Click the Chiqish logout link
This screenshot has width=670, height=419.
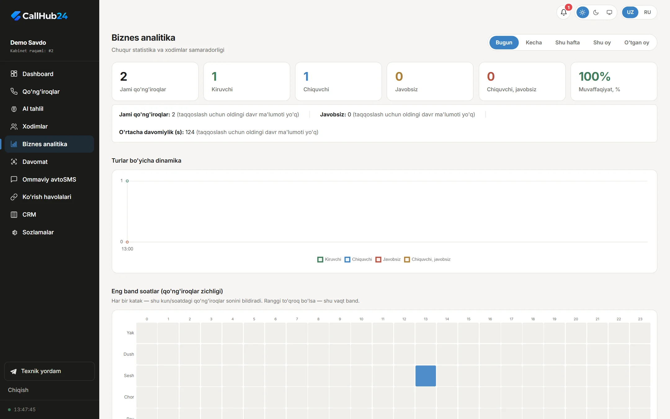click(18, 390)
